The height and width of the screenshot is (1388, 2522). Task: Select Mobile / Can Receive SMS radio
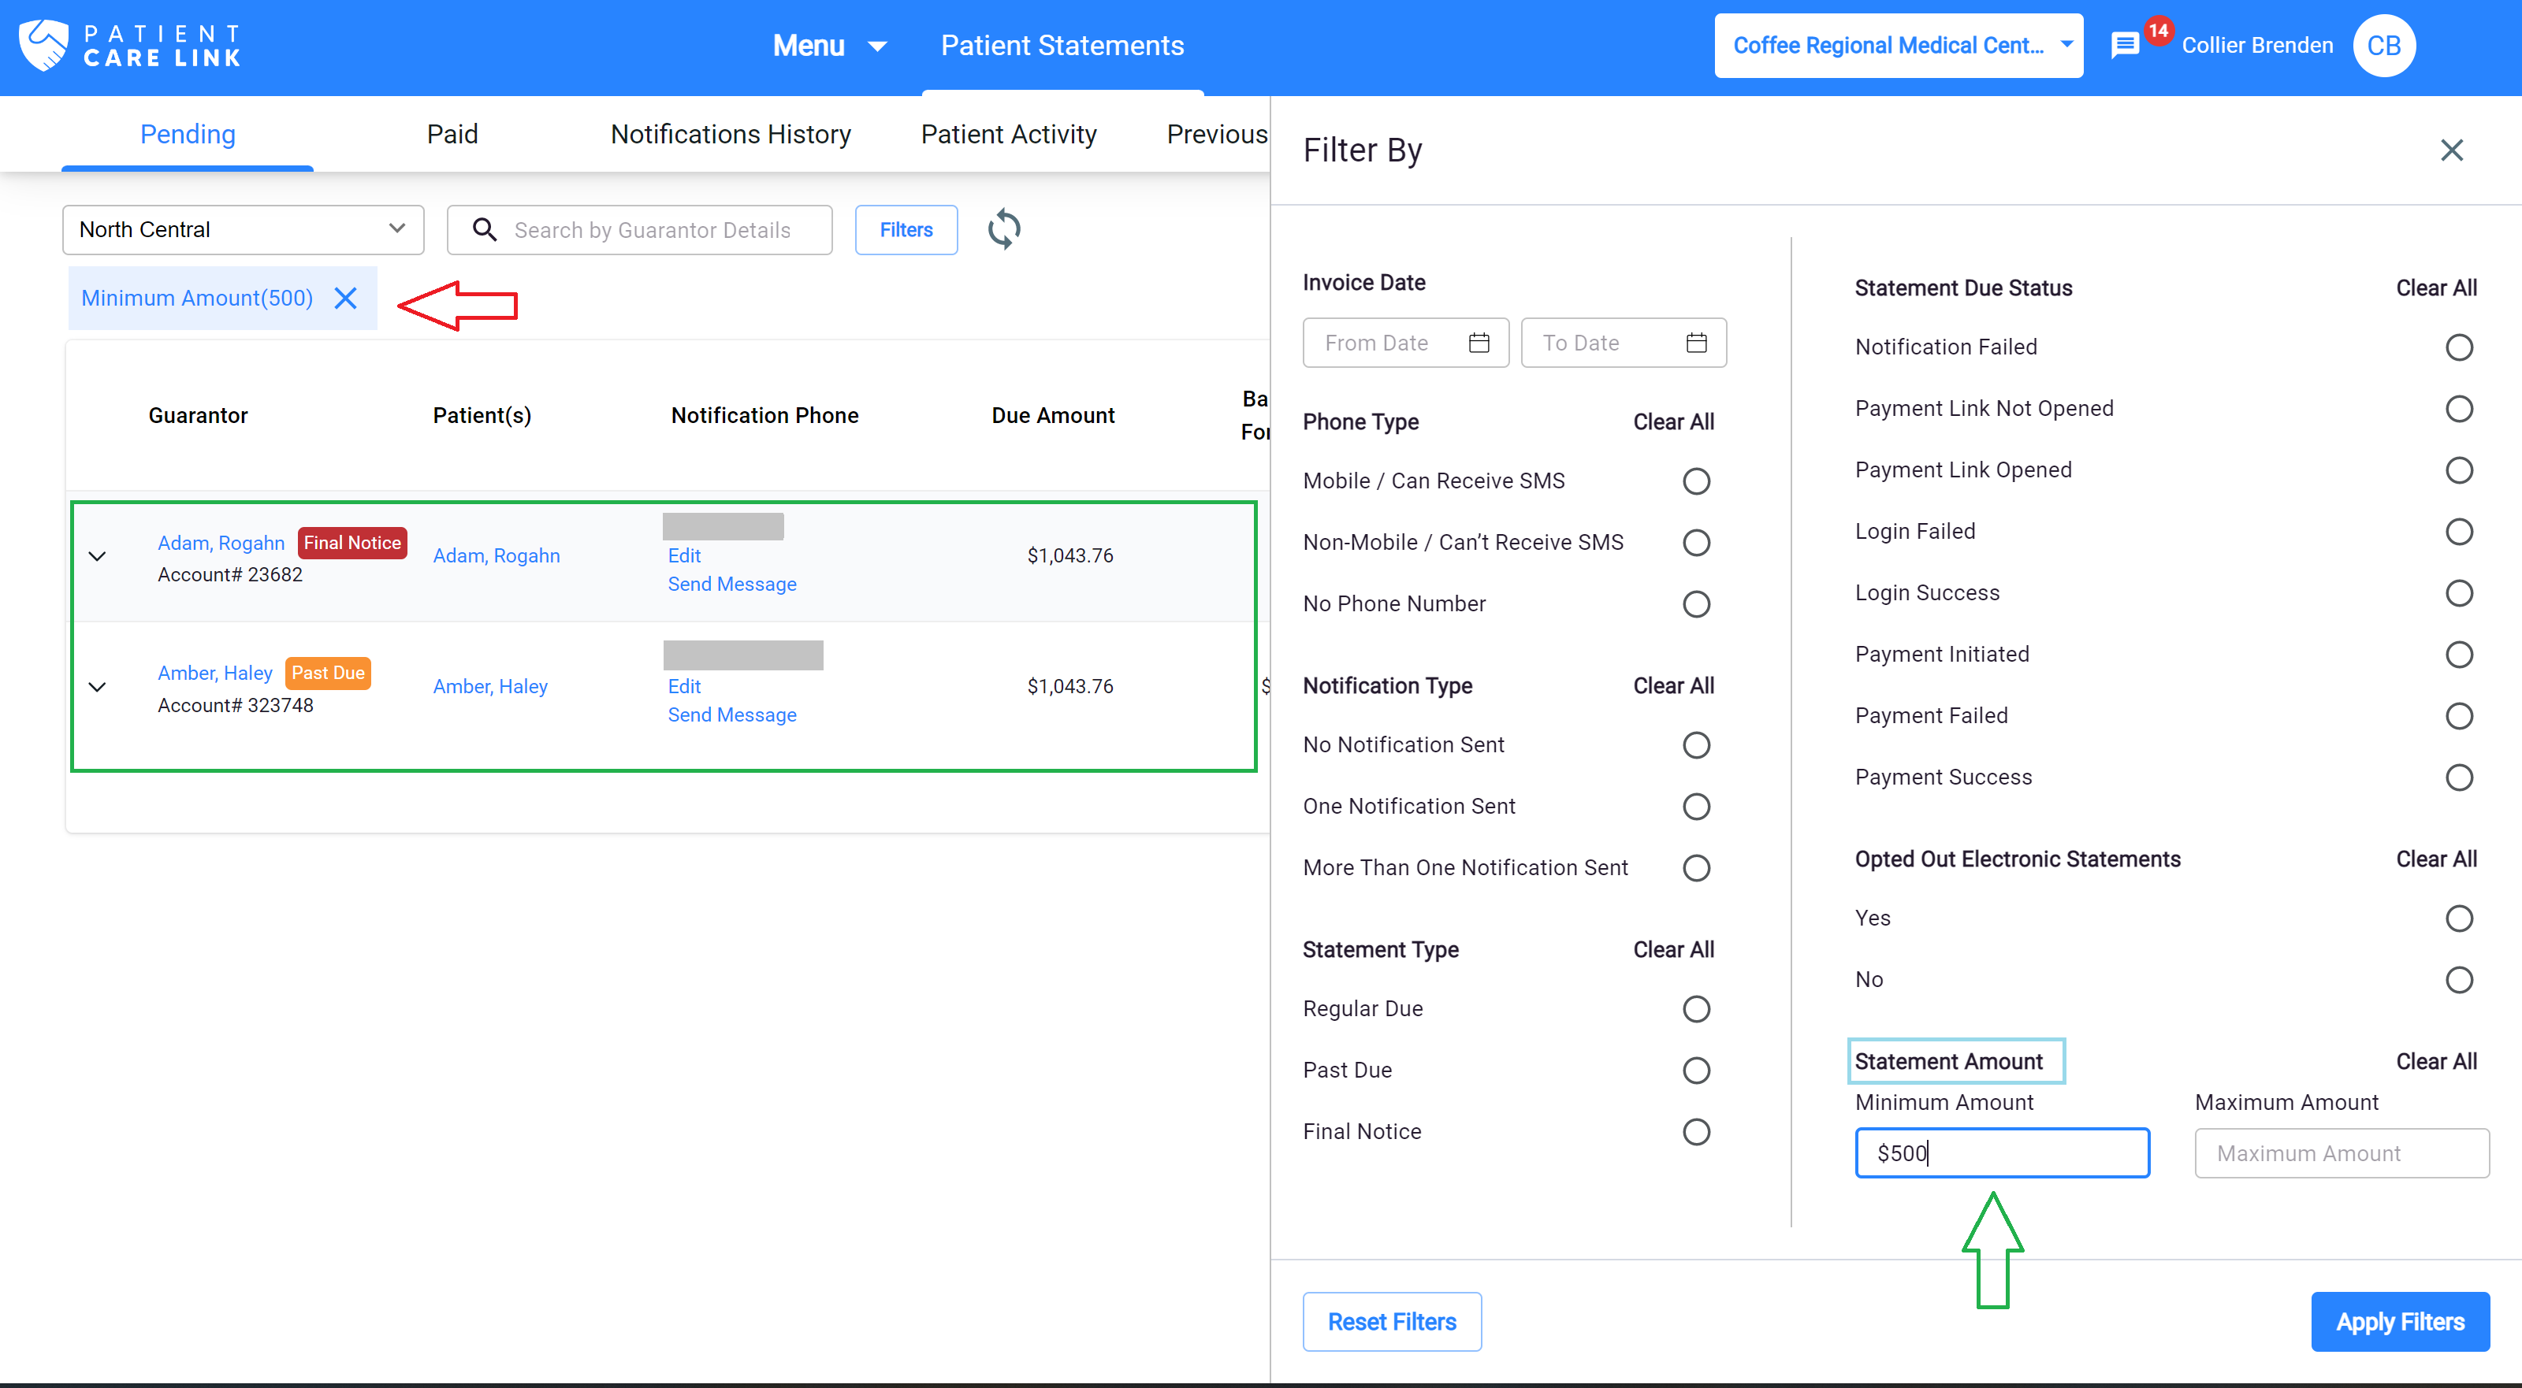[1696, 481]
